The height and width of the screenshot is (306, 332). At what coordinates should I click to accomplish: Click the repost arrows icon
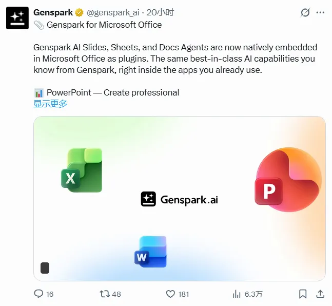pos(105,294)
